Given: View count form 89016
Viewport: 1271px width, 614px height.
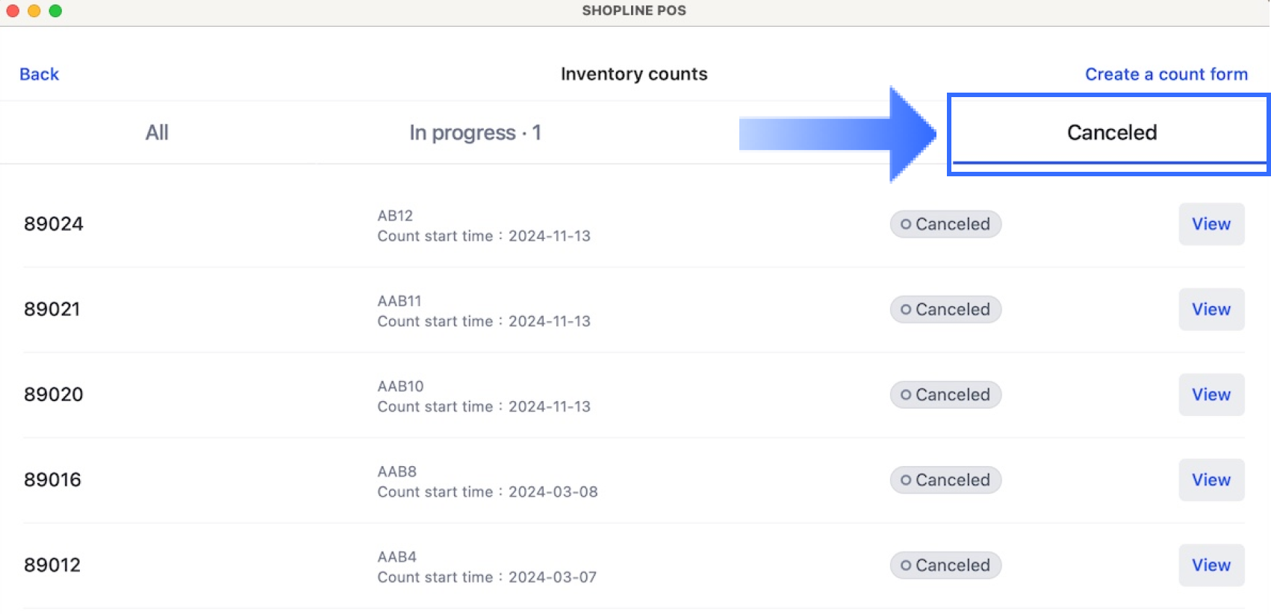Looking at the screenshot, I should pos(1211,480).
